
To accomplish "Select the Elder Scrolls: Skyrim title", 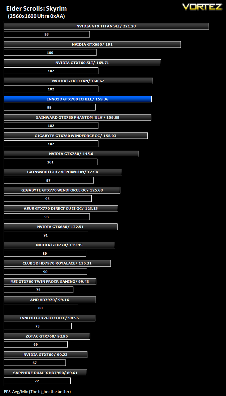I will point(36,9).
